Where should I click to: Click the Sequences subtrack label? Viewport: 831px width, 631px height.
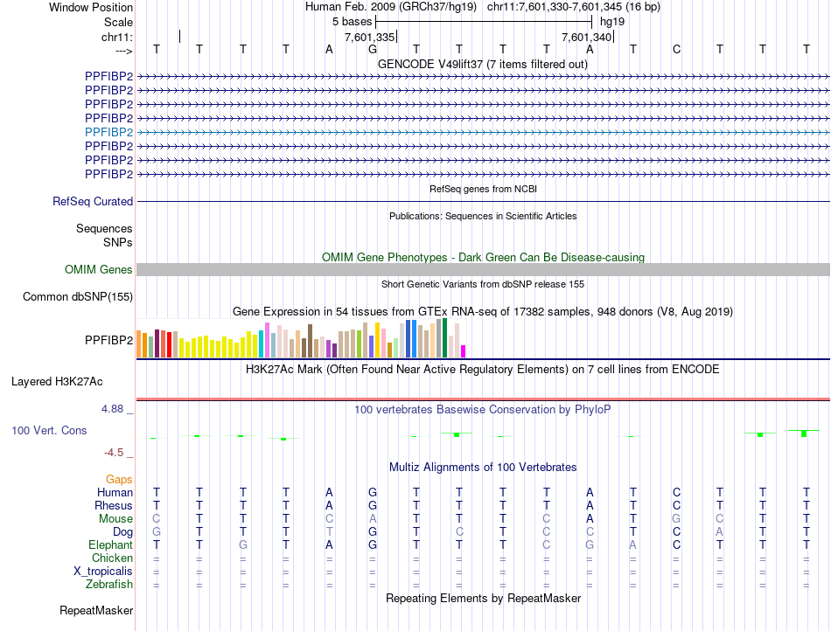[x=104, y=229]
